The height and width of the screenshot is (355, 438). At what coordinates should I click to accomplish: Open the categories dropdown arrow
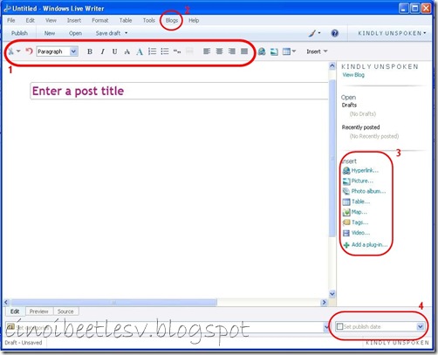coord(326,327)
